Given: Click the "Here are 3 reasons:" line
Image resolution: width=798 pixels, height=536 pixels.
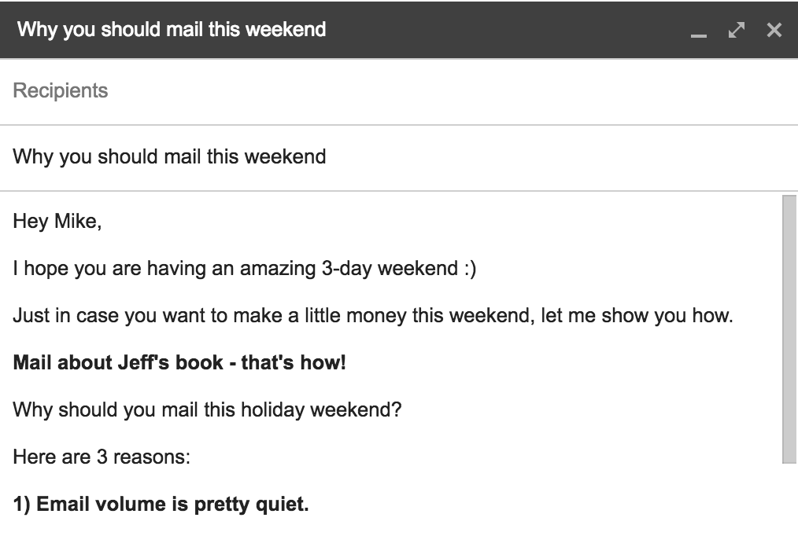Looking at the screenshot, I should click(x=102, y=457).
